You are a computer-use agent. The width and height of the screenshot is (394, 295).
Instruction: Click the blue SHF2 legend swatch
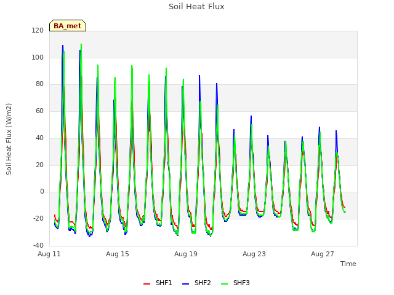click(185, 284)
